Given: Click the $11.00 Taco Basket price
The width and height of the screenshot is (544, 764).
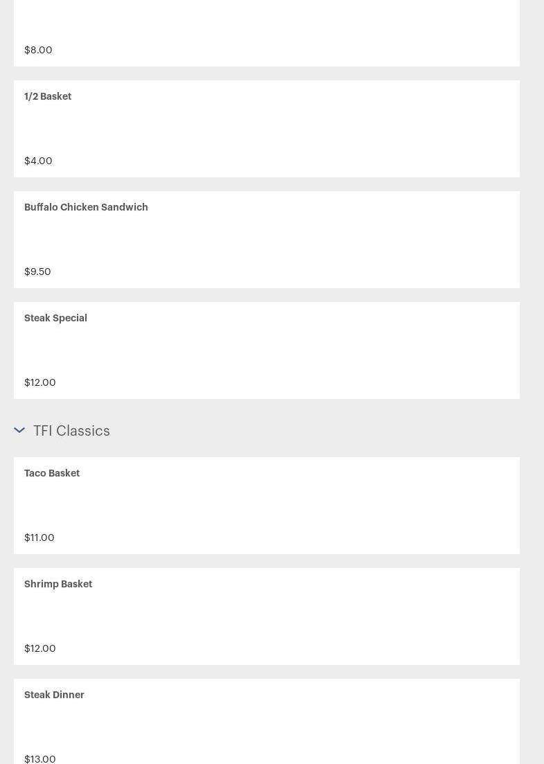Looking at the screenshot, I should pos(39,538).
